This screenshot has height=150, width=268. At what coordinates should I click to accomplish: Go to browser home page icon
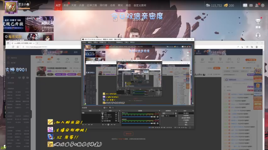click(18, 47)
